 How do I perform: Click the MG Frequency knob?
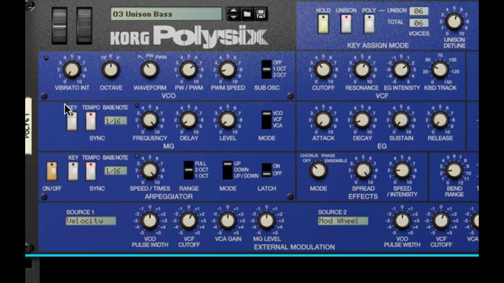tap(150, 120)
